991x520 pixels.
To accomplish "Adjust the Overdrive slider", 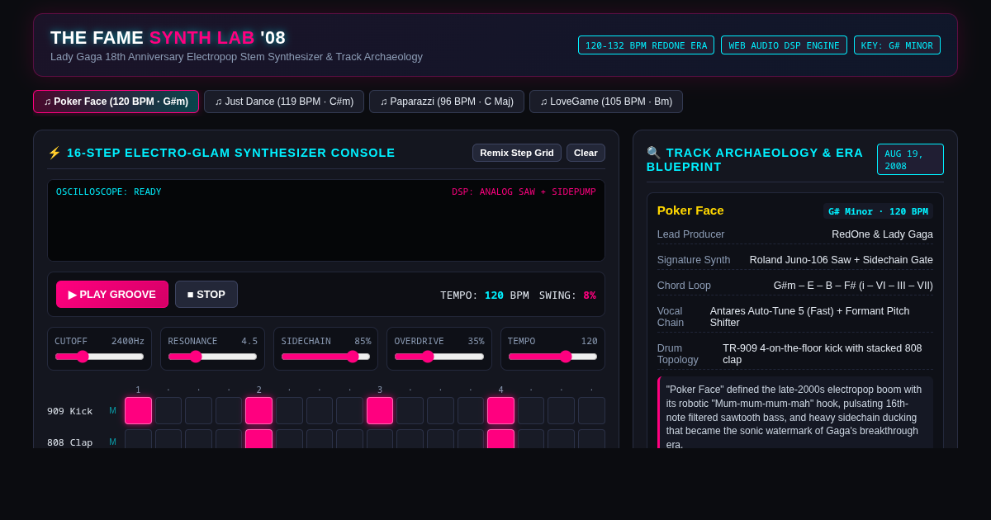I will 439,357.
